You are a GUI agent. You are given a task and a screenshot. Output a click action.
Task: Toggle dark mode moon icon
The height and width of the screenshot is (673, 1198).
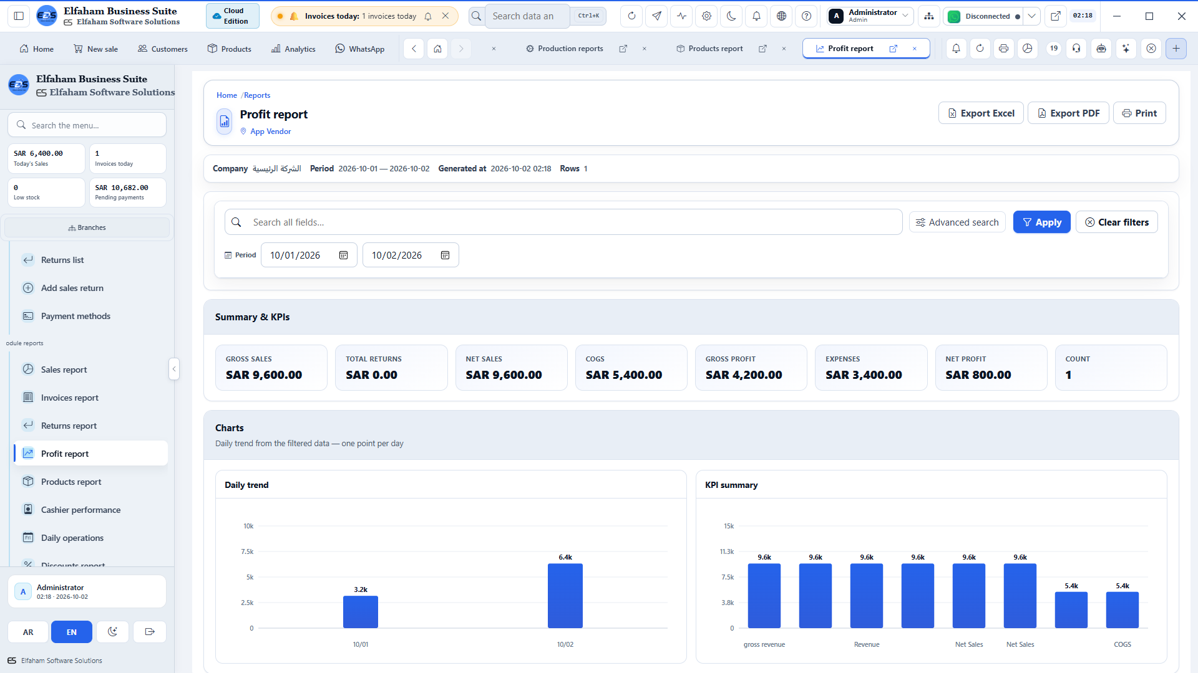point(731,16)
